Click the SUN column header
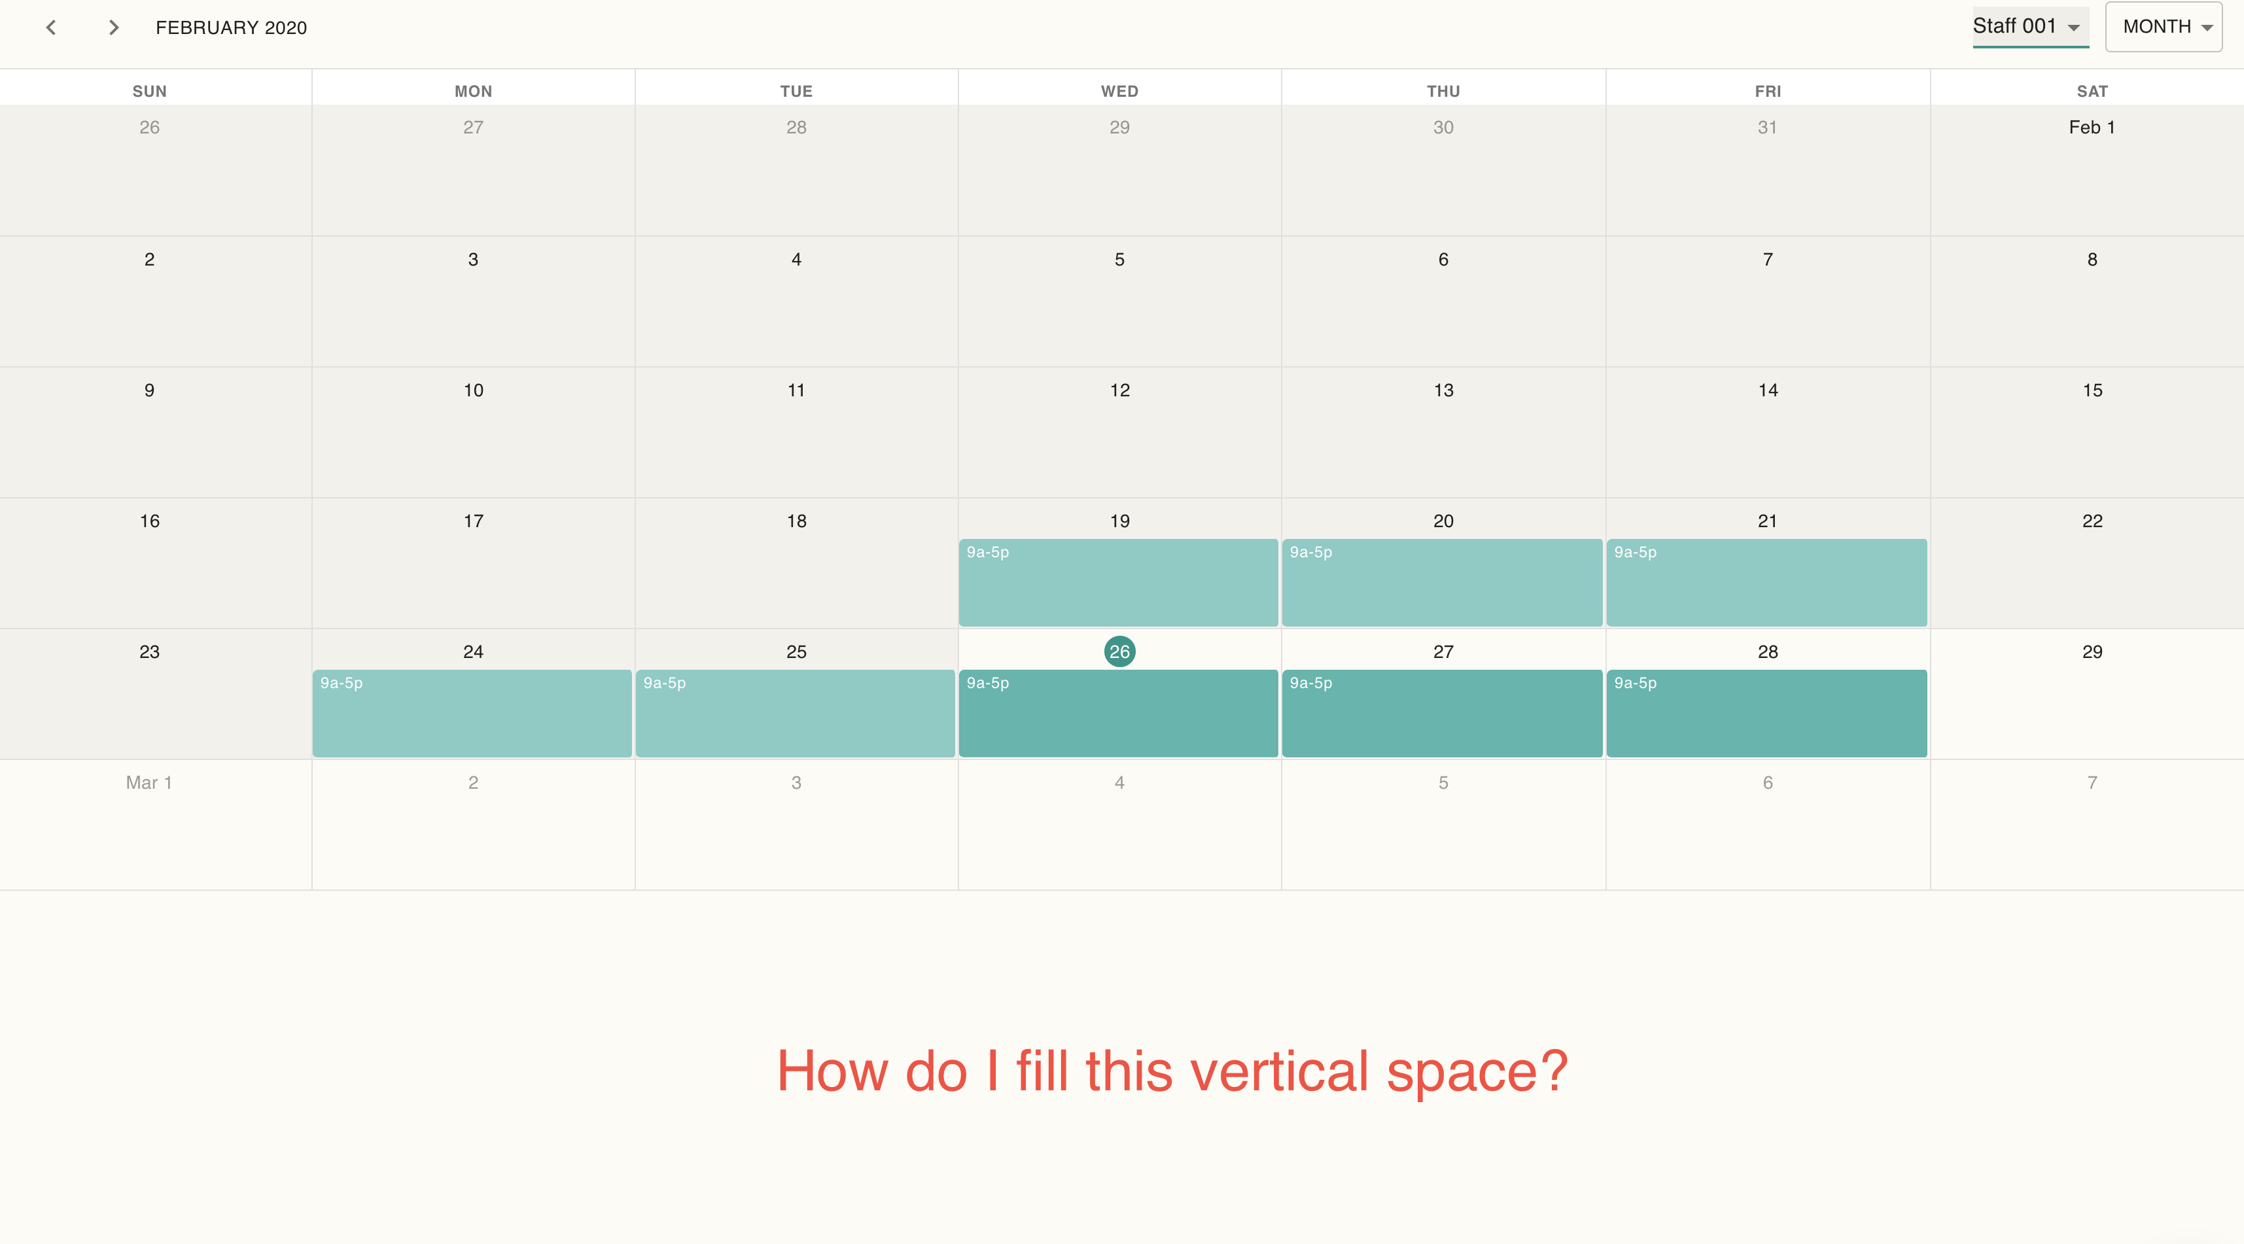2244x1244 pixels. (x=149, y=90)
